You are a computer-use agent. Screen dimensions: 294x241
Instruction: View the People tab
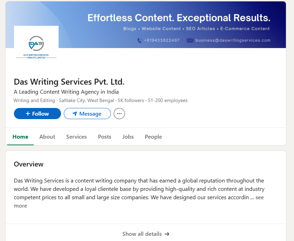(x=153, y=137)
